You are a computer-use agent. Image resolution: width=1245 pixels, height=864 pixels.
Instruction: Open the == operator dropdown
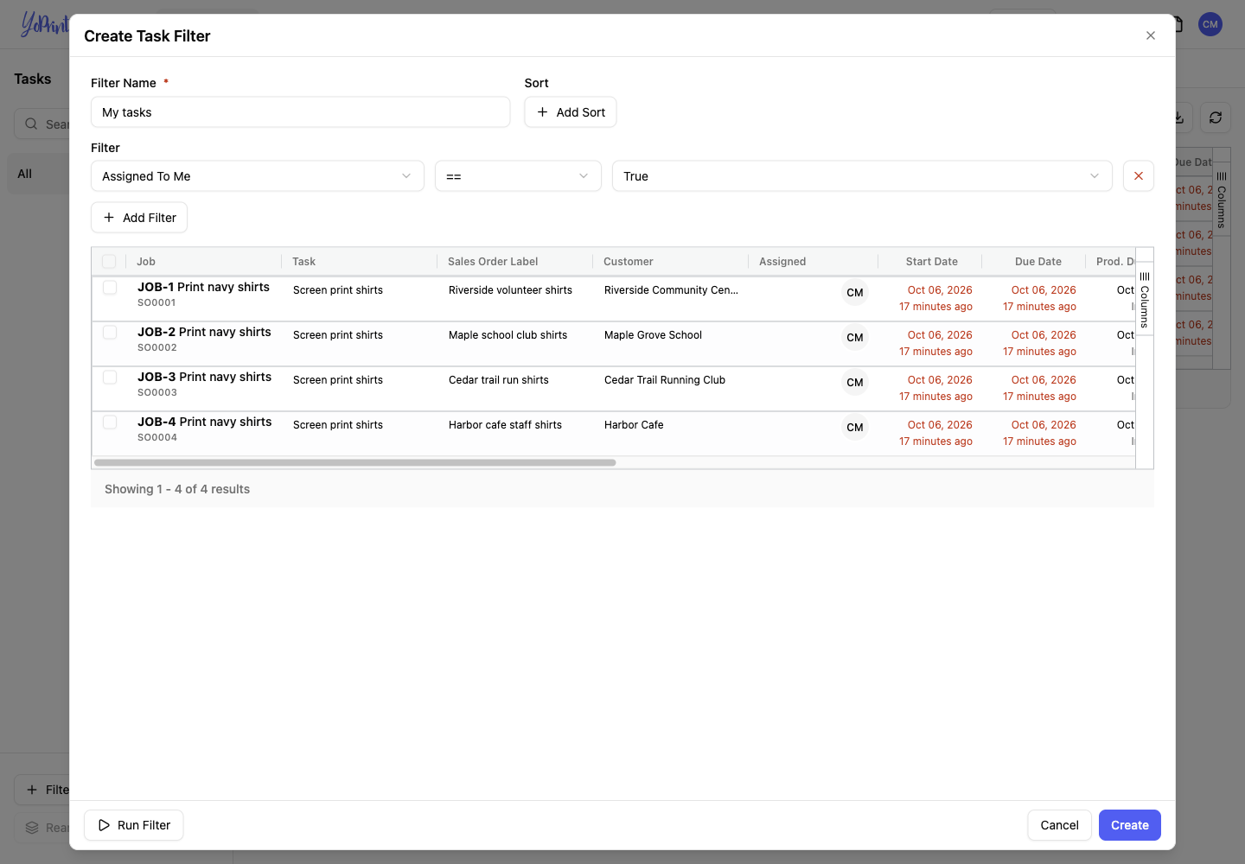[x=518, y=176]
